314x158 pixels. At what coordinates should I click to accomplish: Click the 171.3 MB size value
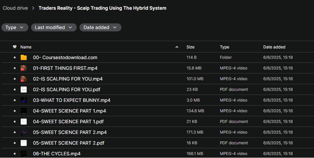pyautogui.click(x=195, y=132)
